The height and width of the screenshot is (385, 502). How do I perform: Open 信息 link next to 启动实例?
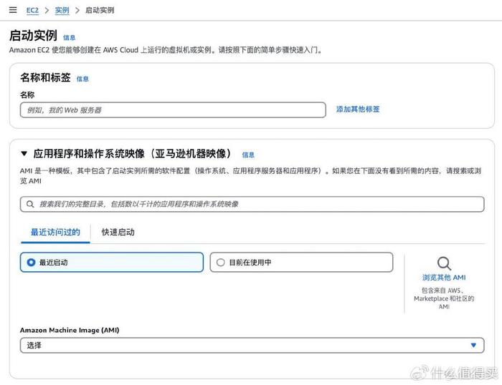69,38
